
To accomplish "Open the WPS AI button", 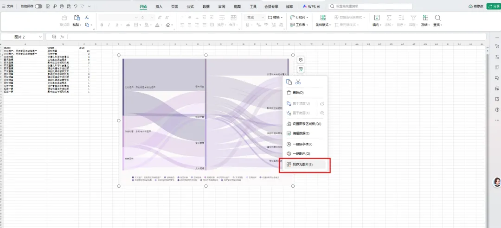I will click(312, 6).
